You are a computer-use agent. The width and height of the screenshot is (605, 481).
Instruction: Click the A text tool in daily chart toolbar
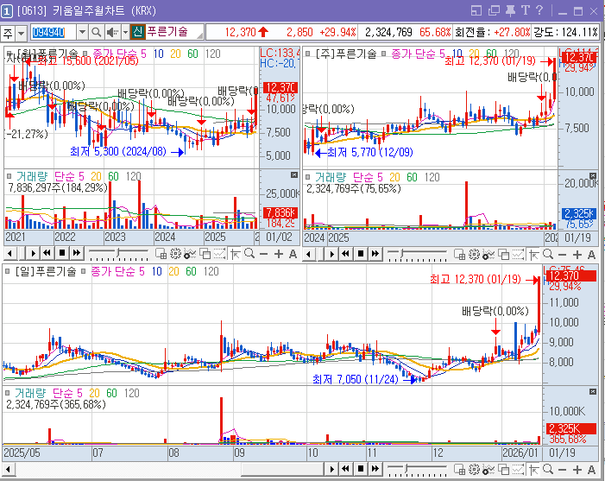591,470
